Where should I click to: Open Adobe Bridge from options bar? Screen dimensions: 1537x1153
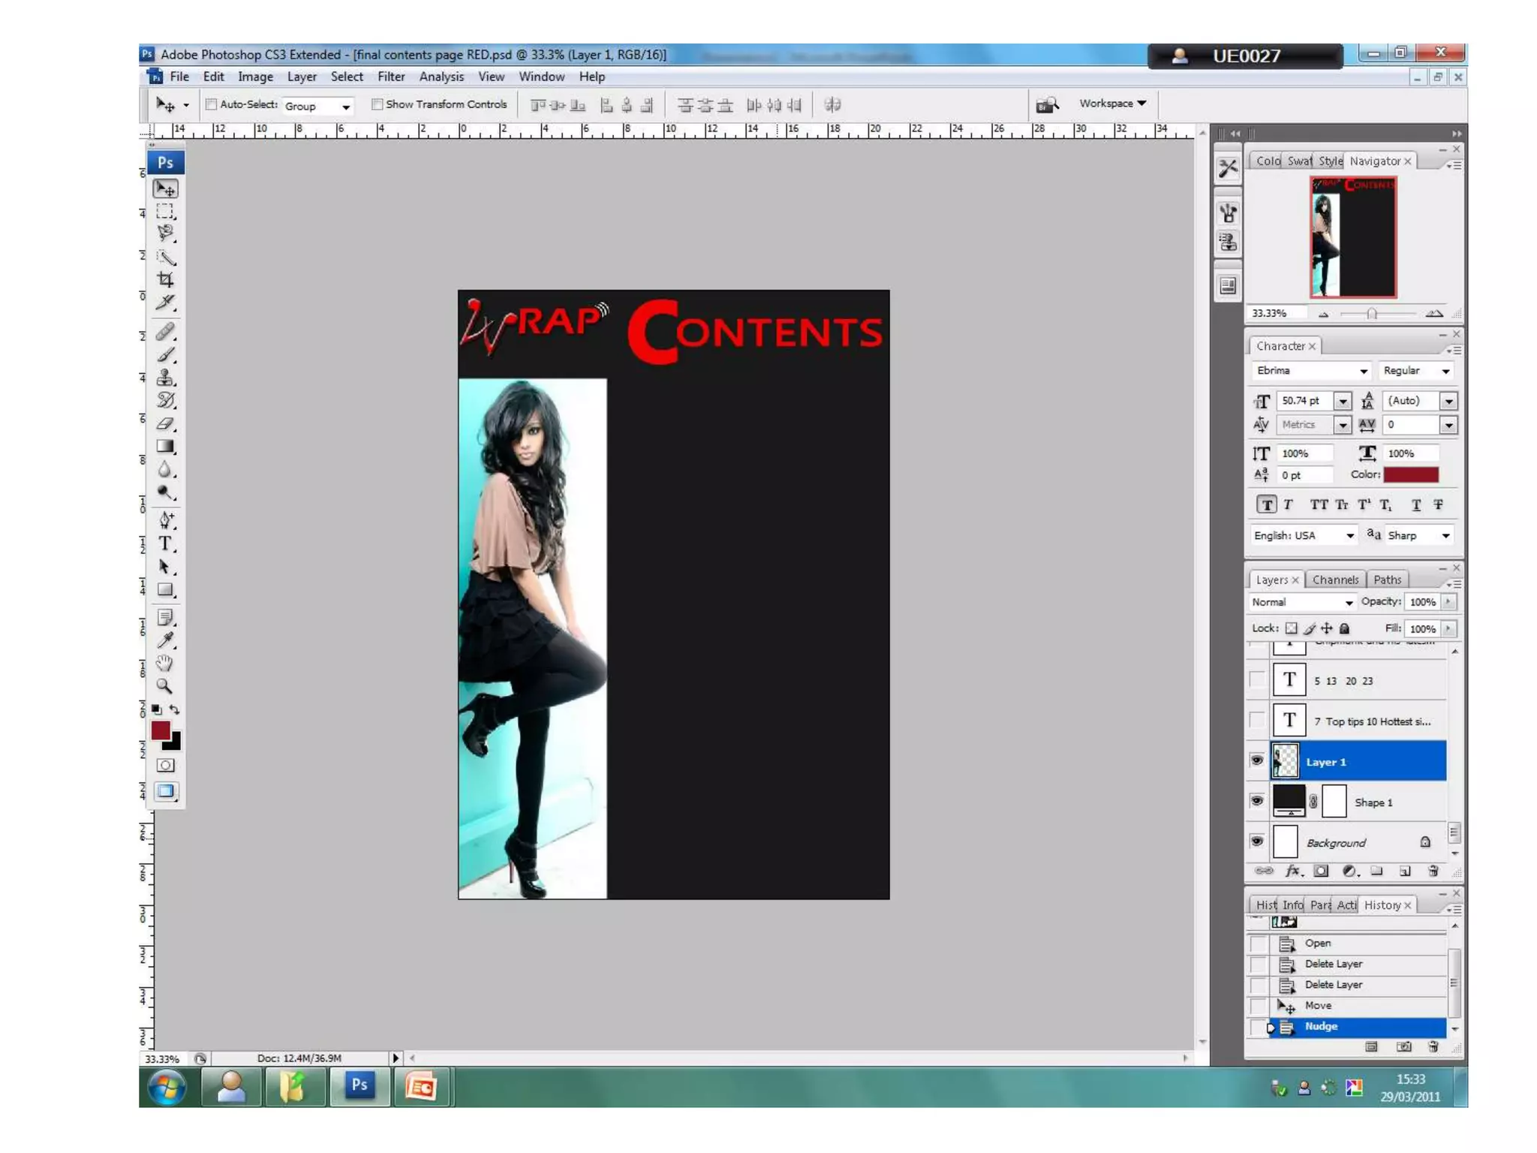1047,104
